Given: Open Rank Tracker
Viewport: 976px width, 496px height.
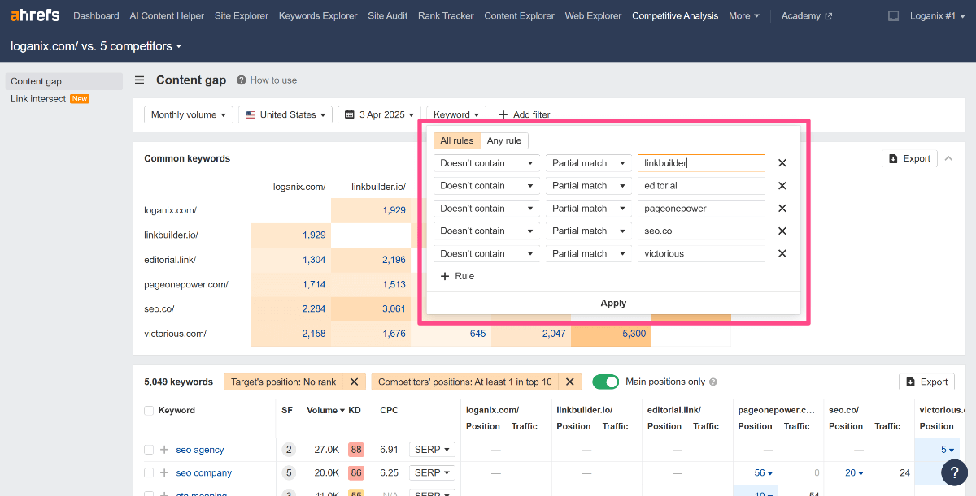Looking at the screenshot, I should (446, 15).
